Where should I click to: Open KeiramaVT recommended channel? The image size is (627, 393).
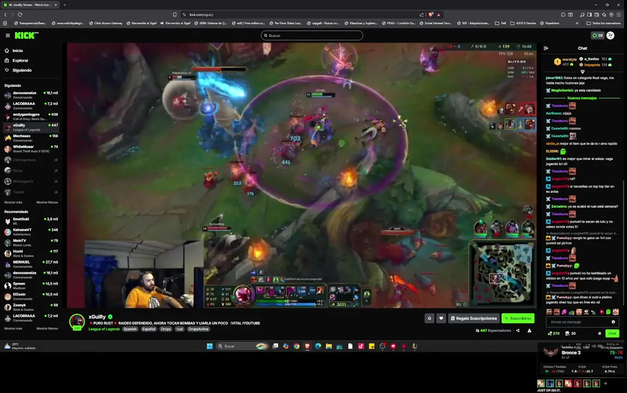[x=31, y=232]
